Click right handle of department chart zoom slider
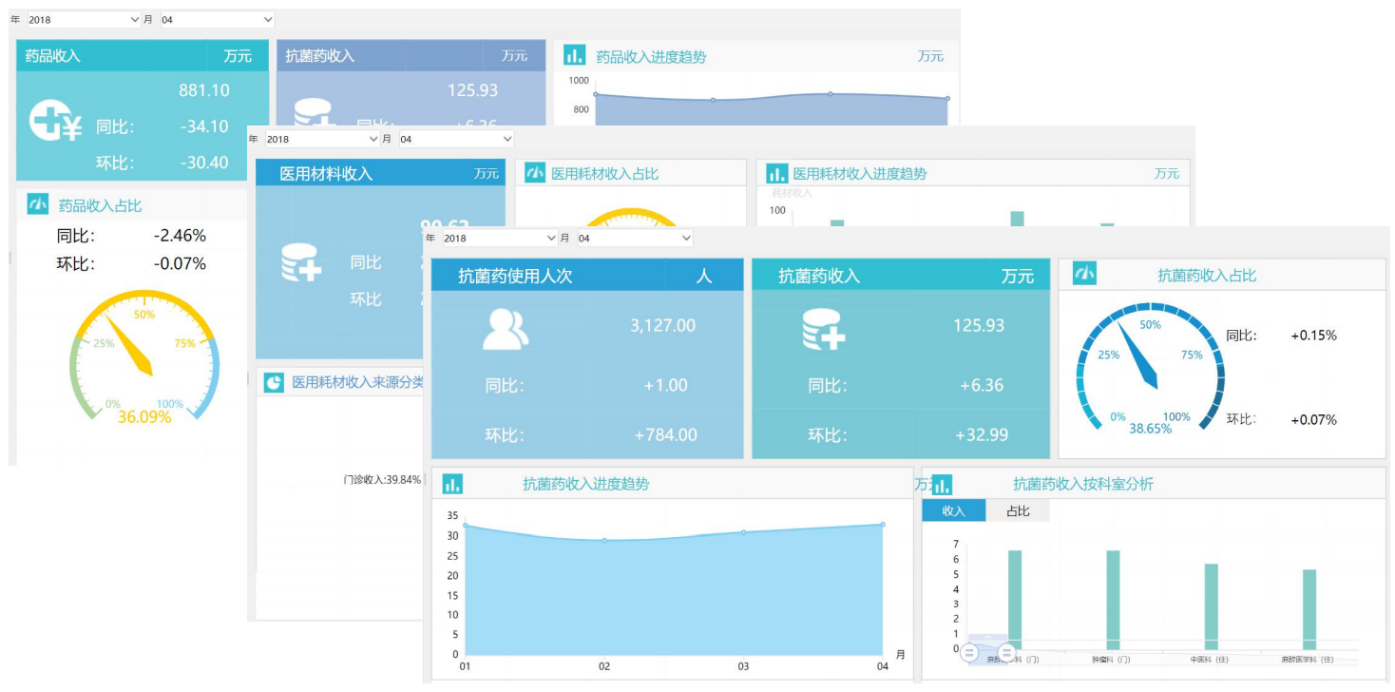The image size is (1395, 692). click(1005, 653)
